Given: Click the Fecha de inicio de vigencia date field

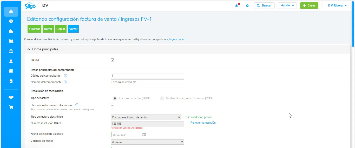Looking at the screenshot, I should [x=129, y=134].
